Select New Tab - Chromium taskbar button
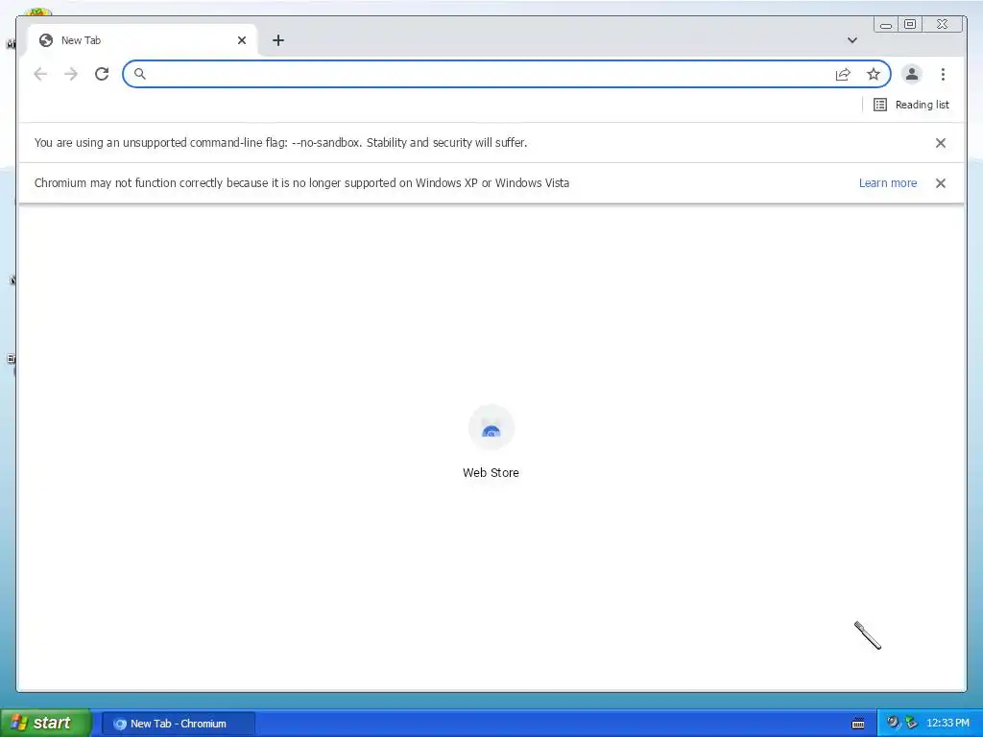This screenshot has height=737, width=983. (x=178, y=724)
